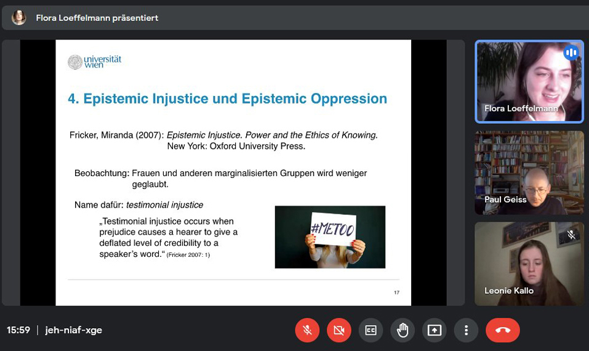This screenshot has width=589, height=351.
Task: Click the #METOO image on the slide
Action: tap(330, 237)
